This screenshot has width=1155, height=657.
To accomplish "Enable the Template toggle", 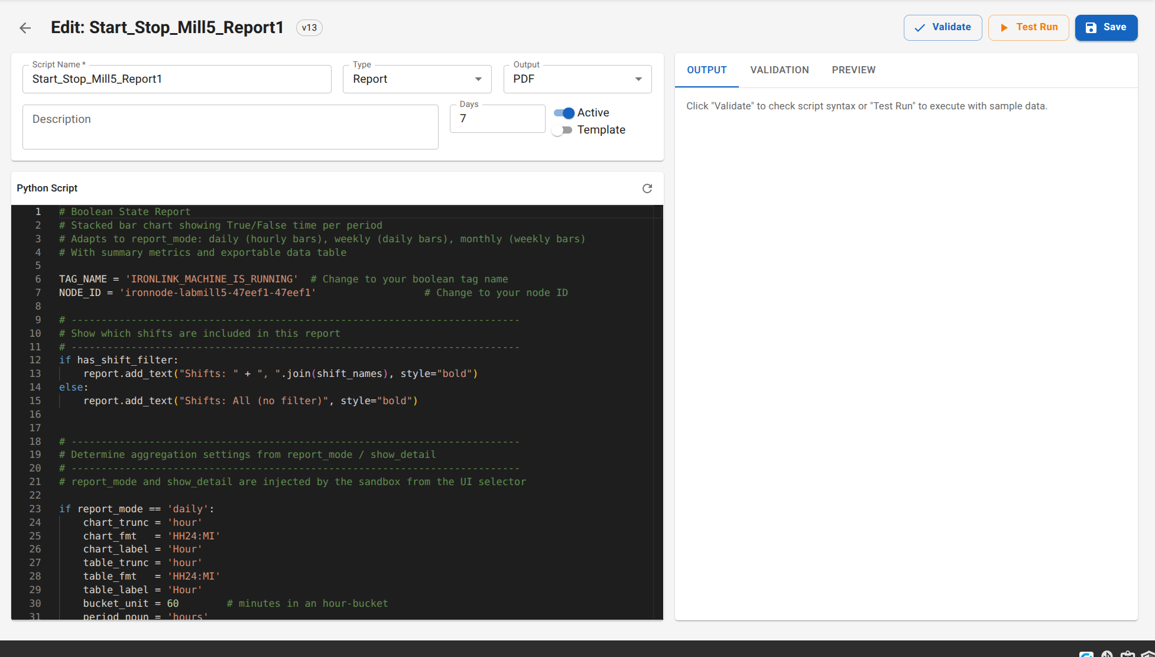I will (x=560, y=130).
